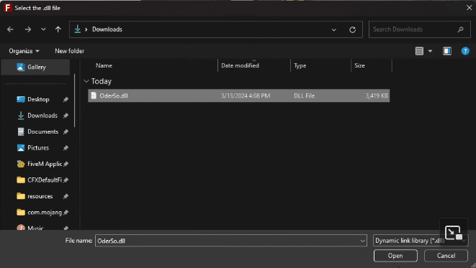Click the pin icon beside resources
This screenshot has height=268, width=476.
click(66, 197)
